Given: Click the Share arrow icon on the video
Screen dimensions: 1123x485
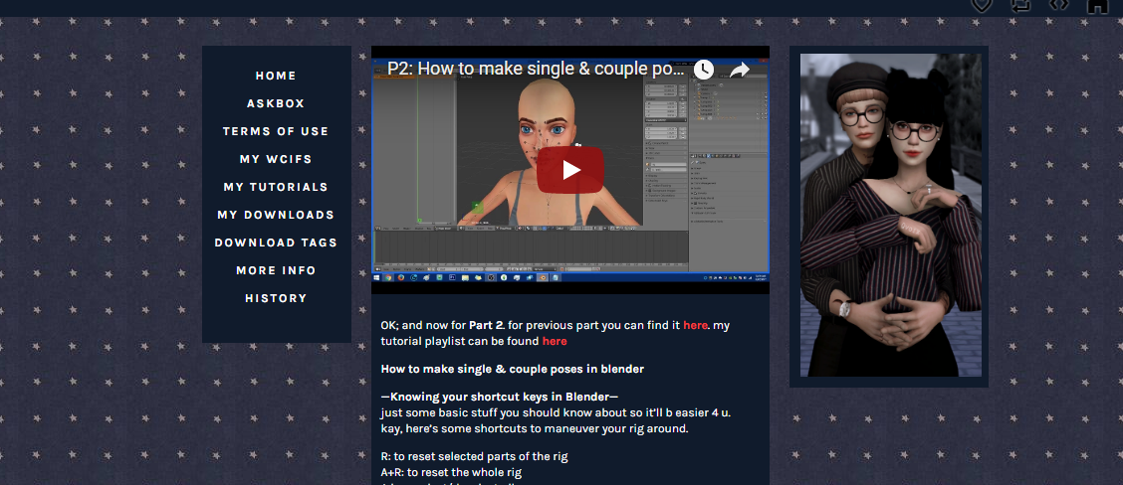Looking at the screenshot, I should pos(740,70).
